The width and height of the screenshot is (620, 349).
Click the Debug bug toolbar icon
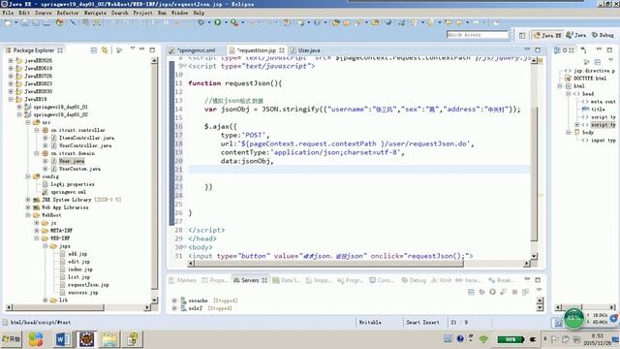(x=201, y=22)
